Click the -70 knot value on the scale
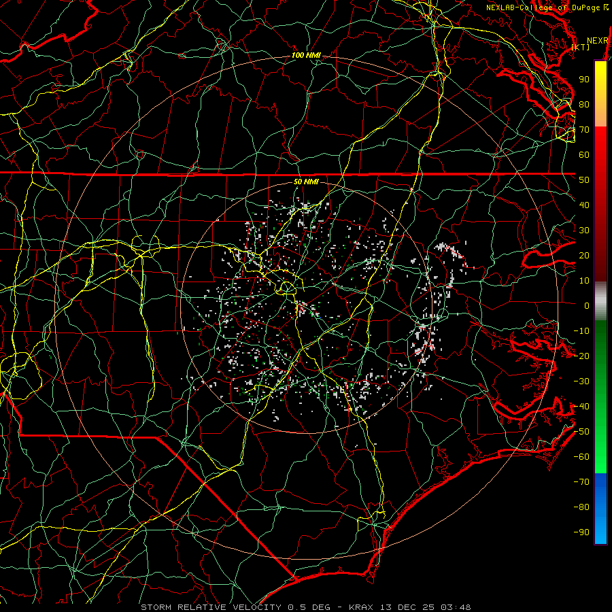Viewport: 612px width, 612px height. coord(581,482)
